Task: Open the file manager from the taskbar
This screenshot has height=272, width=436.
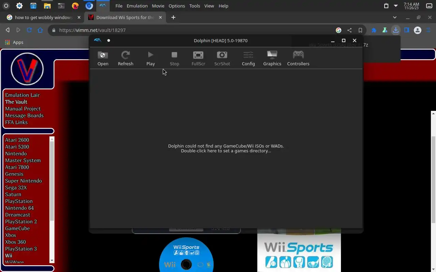Action: pos(47,6)
